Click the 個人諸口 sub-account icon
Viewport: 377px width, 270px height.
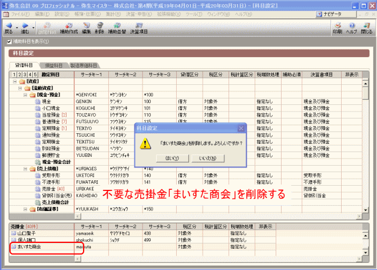click(x=14, y=240)
